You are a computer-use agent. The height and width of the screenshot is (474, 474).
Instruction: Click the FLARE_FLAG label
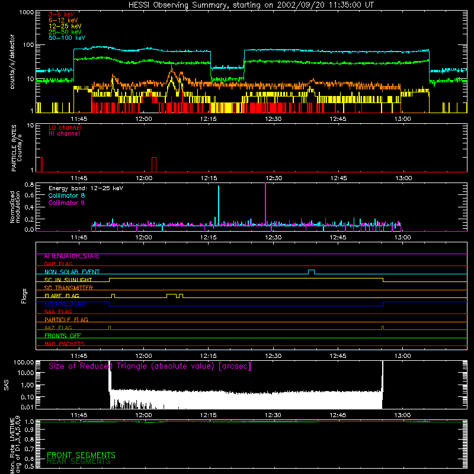click(x=62, y=296)
